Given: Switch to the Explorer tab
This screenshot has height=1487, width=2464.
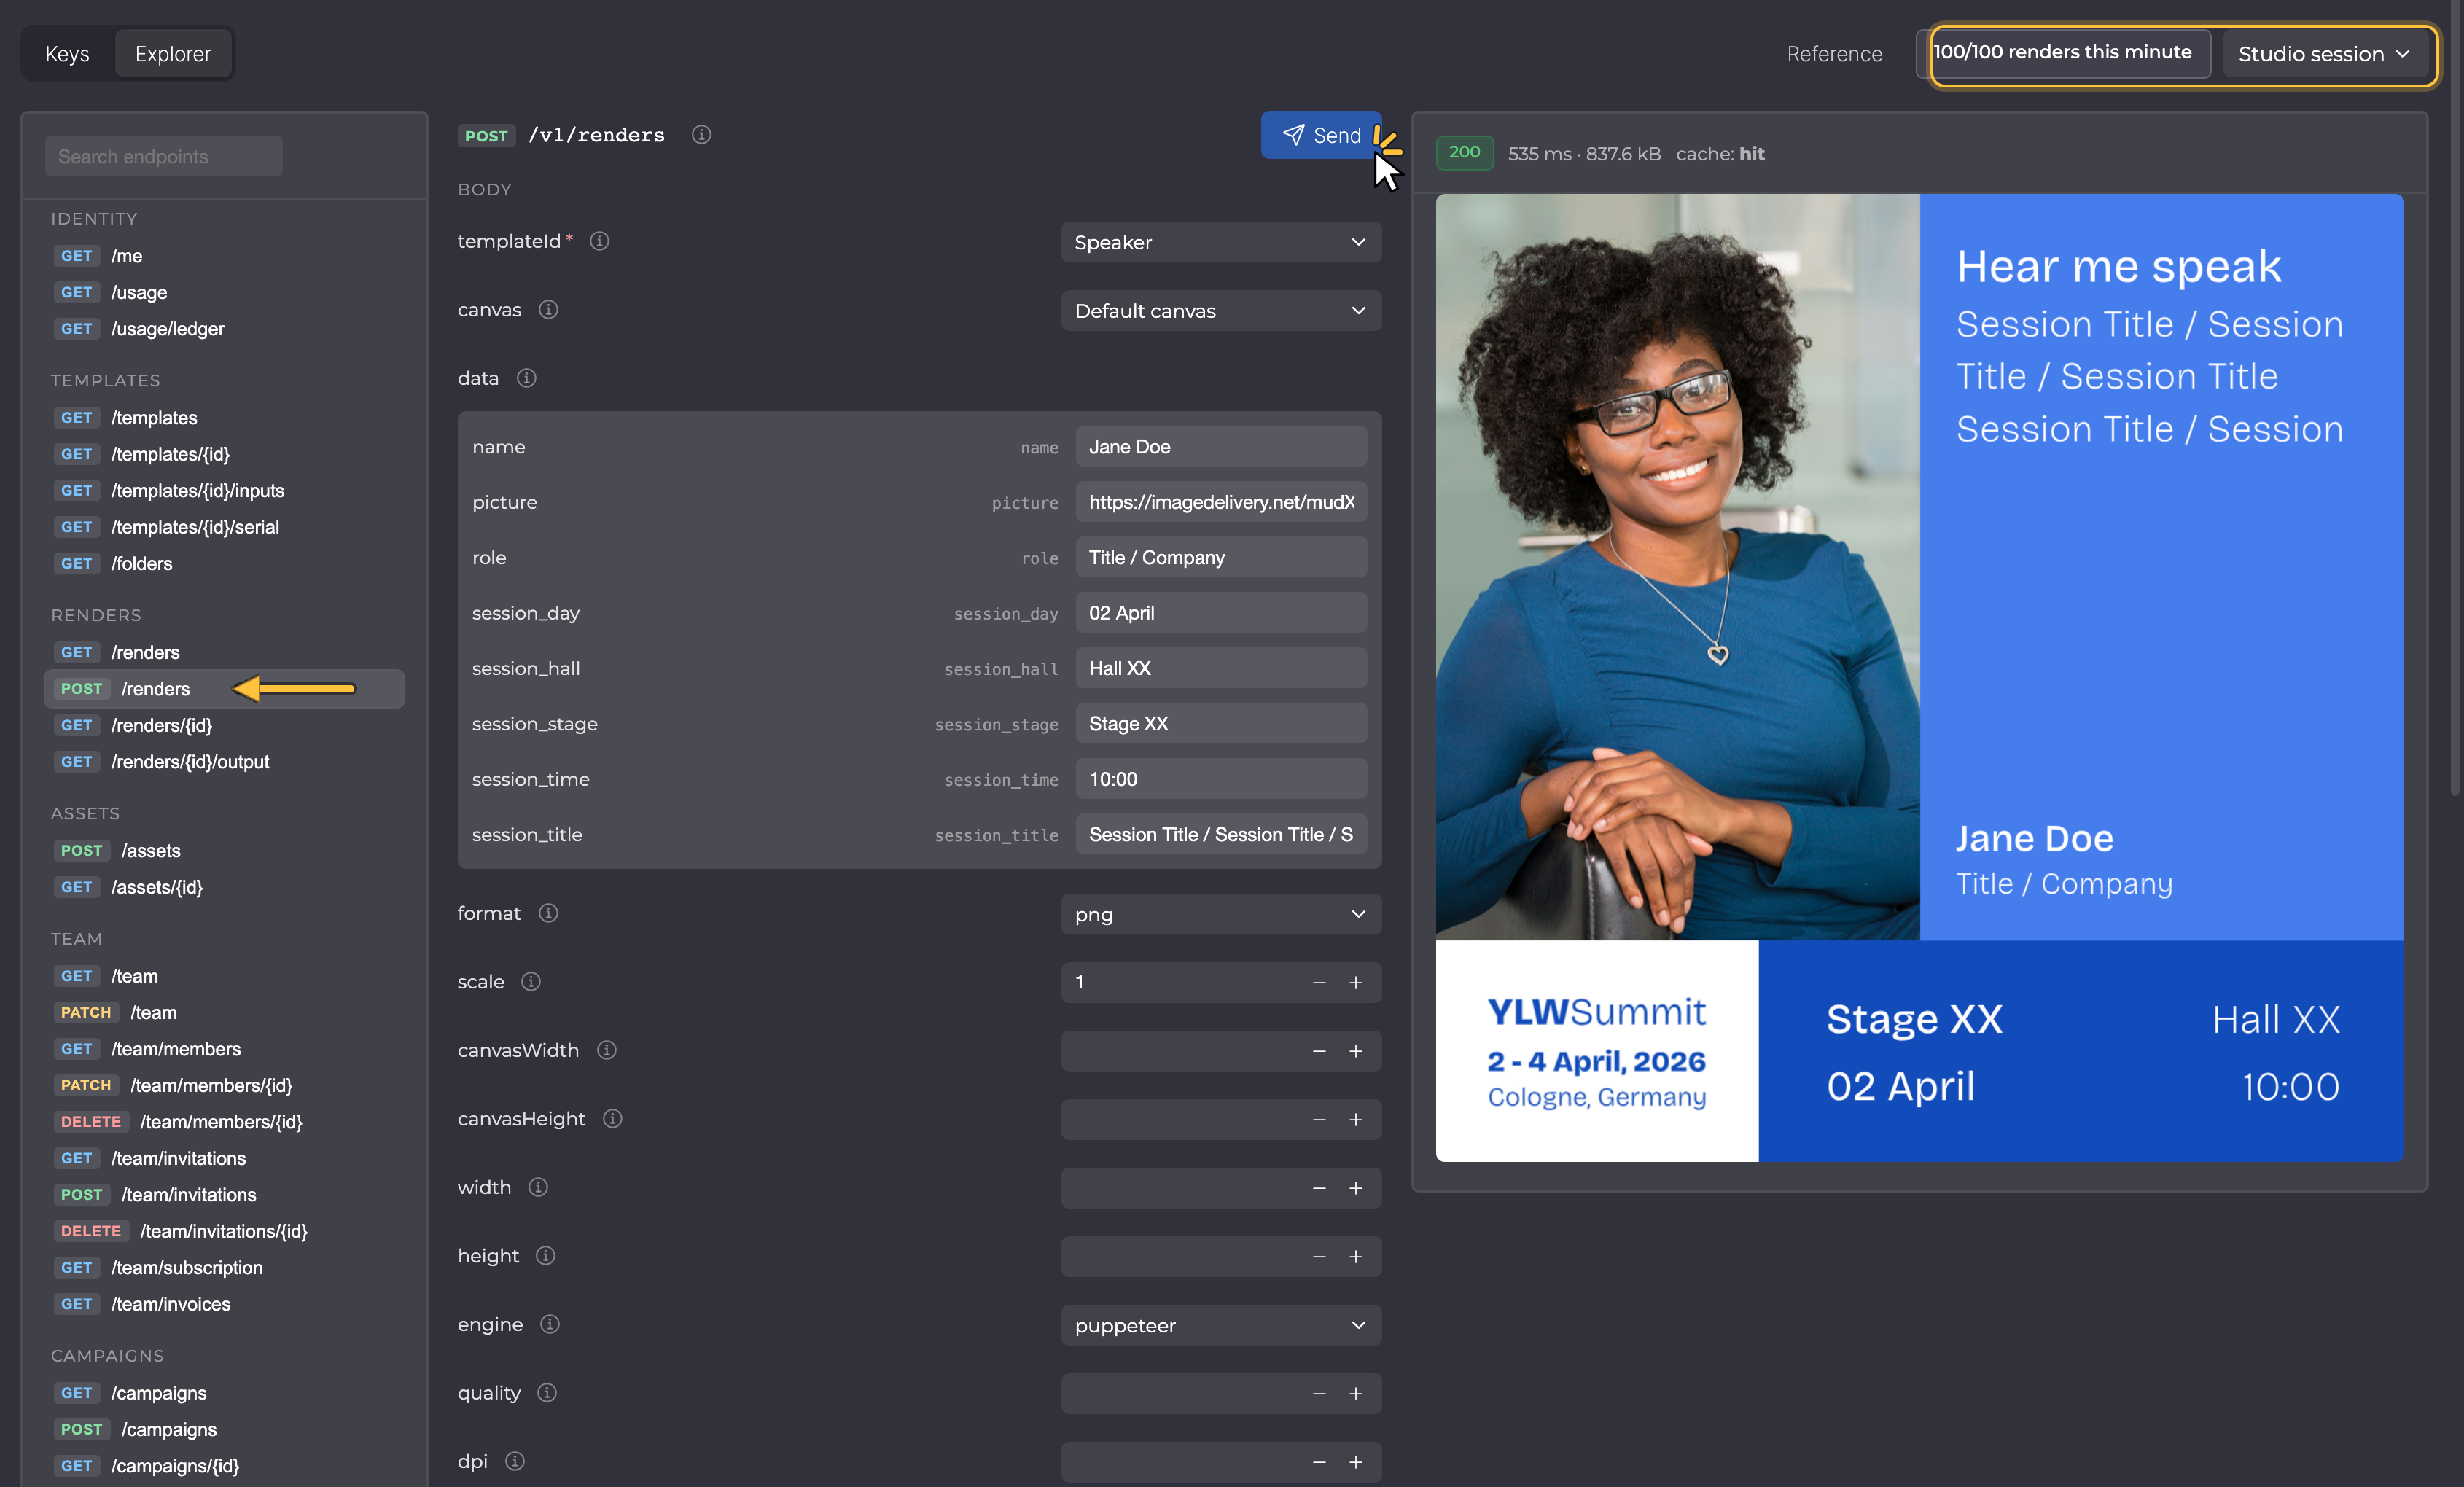Looking at the screenshot, I should pos(173,54).
